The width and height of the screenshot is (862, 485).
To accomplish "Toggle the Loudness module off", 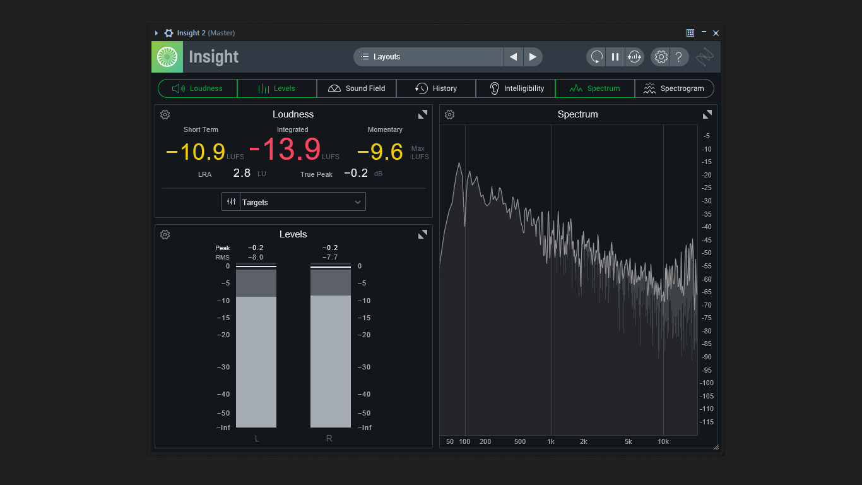I will [x=198, y=88].
